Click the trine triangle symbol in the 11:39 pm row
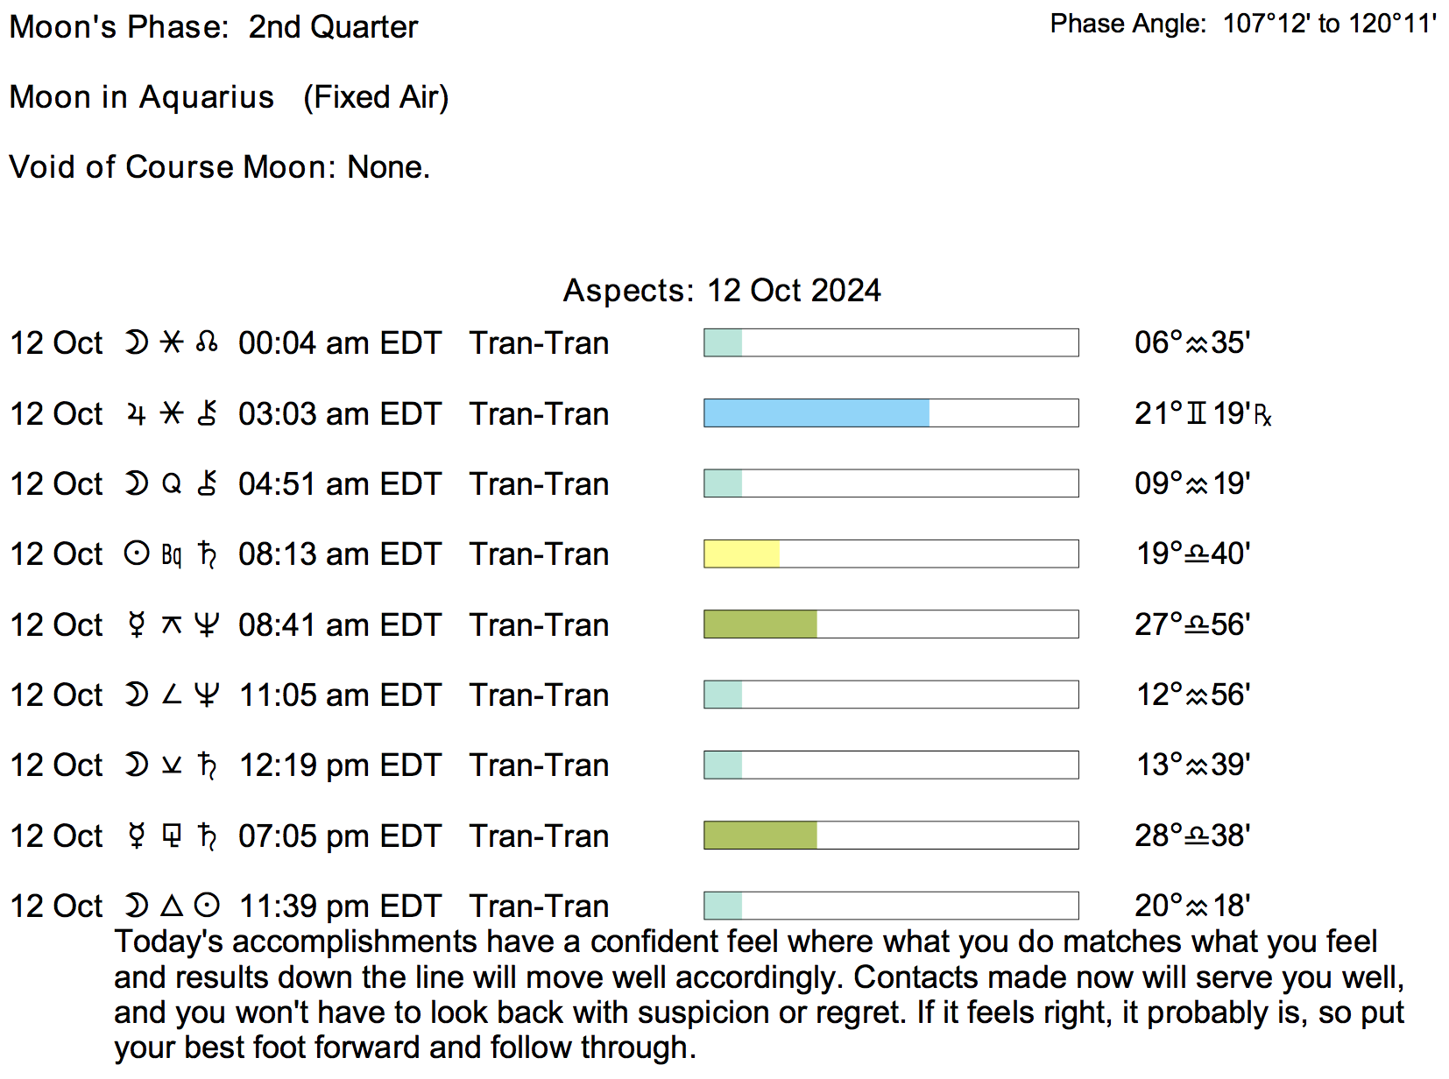Viewport: 1449px width, 1079px height. 172,906
